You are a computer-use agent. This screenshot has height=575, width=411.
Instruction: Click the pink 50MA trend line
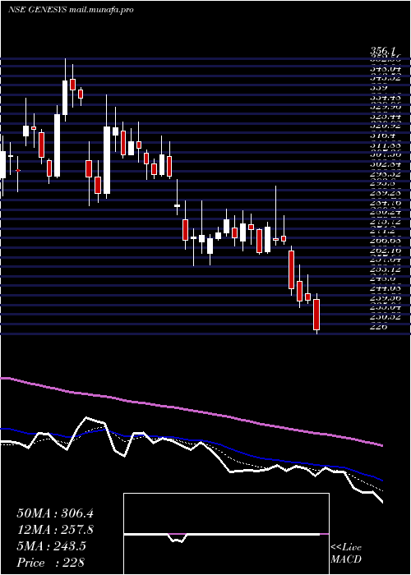tap(191, 410)
